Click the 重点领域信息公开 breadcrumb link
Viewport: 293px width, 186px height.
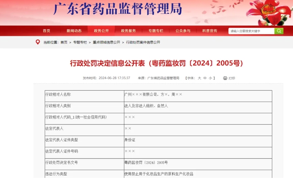point(106,42)
